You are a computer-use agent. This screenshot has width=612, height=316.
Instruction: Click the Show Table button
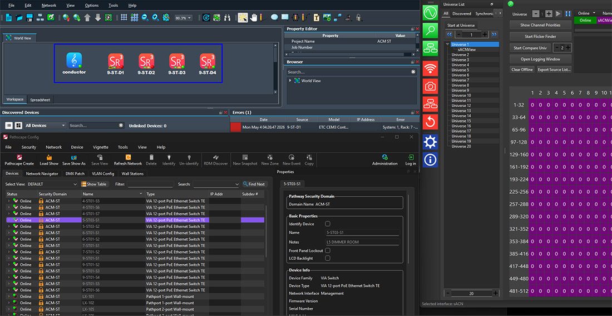[x=93, y=184]
